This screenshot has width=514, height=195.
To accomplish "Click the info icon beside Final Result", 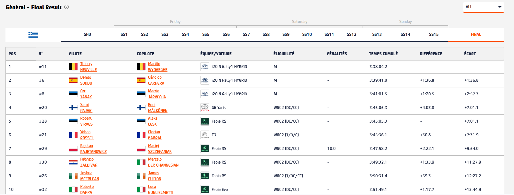I will click(x=67, y=7).
